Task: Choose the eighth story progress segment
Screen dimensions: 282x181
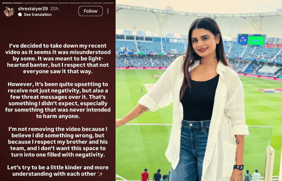Action: pos(86,3)
